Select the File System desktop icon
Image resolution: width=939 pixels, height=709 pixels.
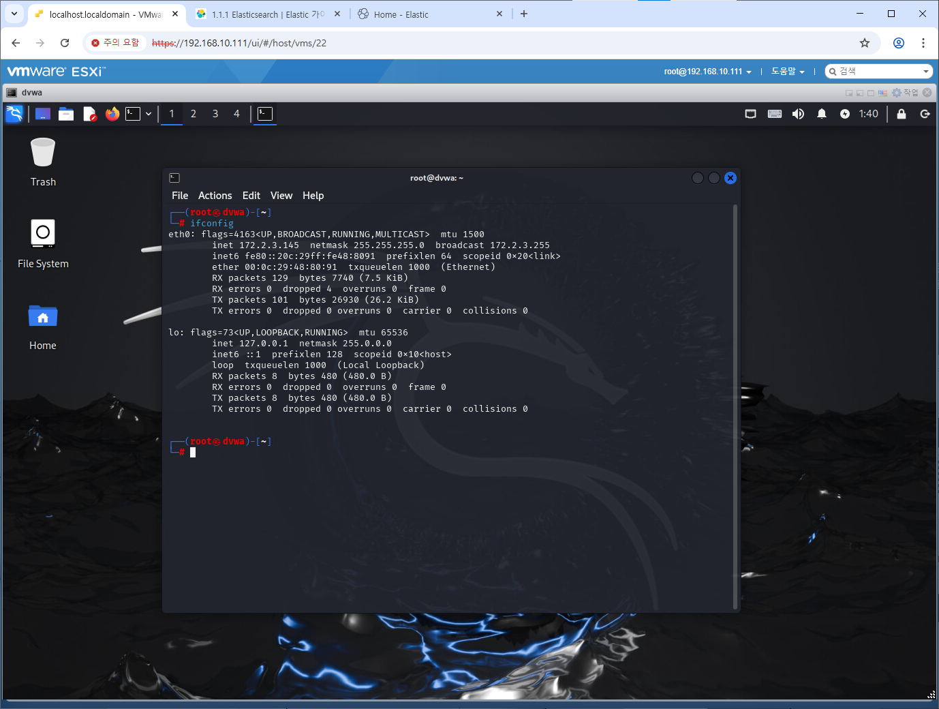pyautogui.click(x=43, y=243)
